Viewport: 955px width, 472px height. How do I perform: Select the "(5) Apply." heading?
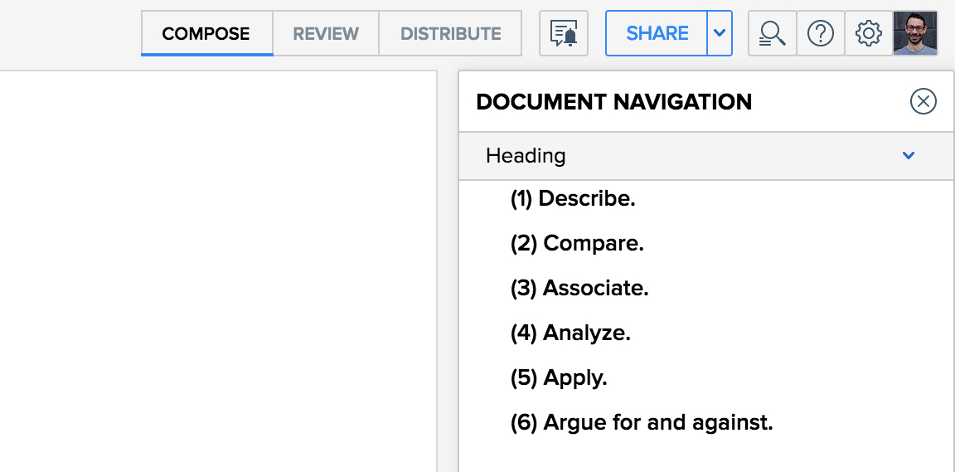pos(559,378)
